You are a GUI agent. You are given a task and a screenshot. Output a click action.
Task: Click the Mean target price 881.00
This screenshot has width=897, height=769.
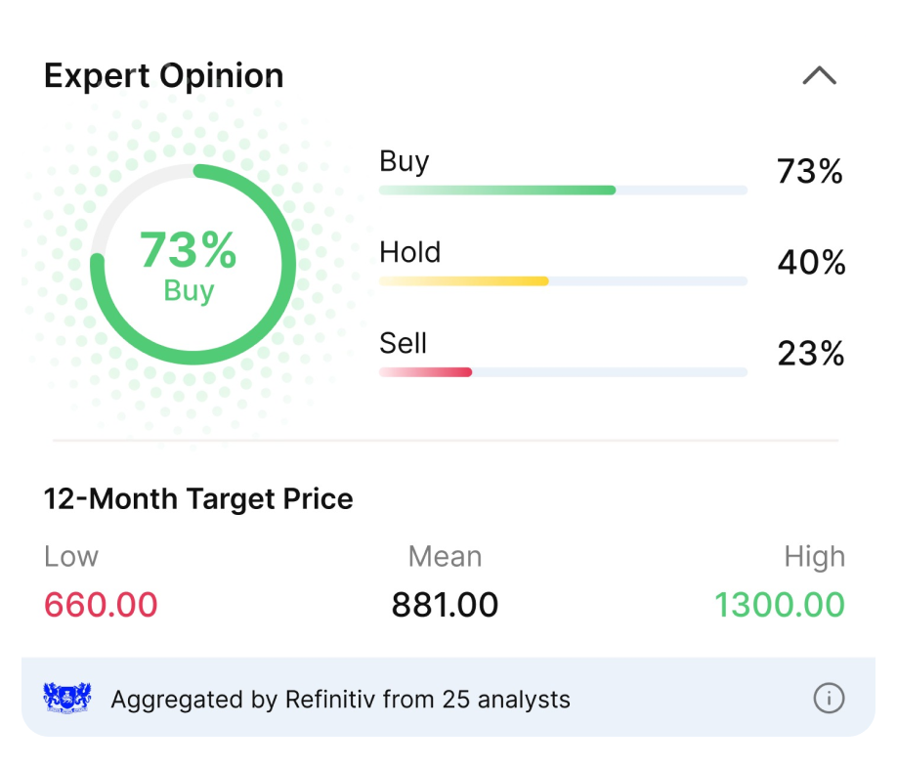pos(445,605)
